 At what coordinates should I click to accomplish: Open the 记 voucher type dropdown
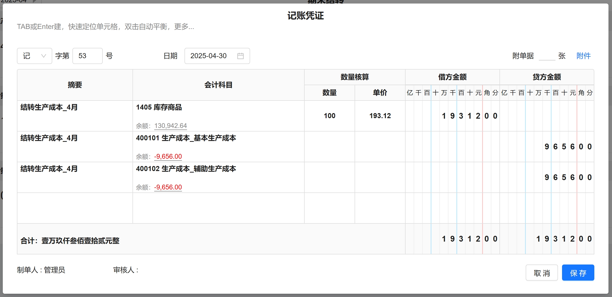click(34, 56)
